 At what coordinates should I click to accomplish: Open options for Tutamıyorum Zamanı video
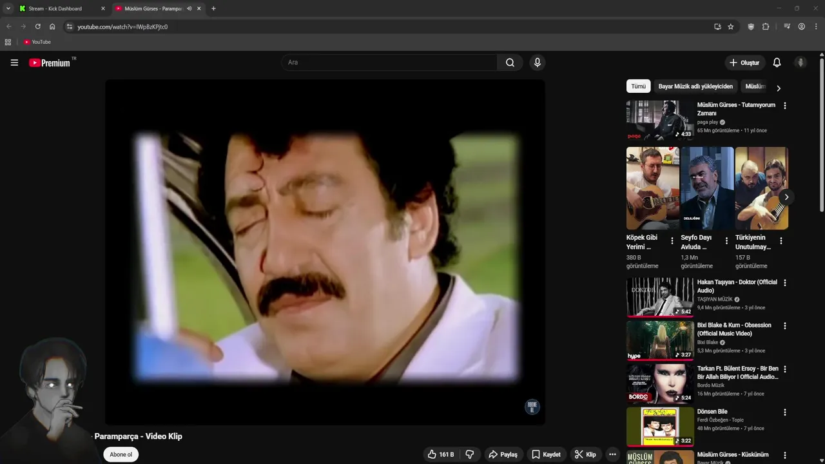[784, 106]
